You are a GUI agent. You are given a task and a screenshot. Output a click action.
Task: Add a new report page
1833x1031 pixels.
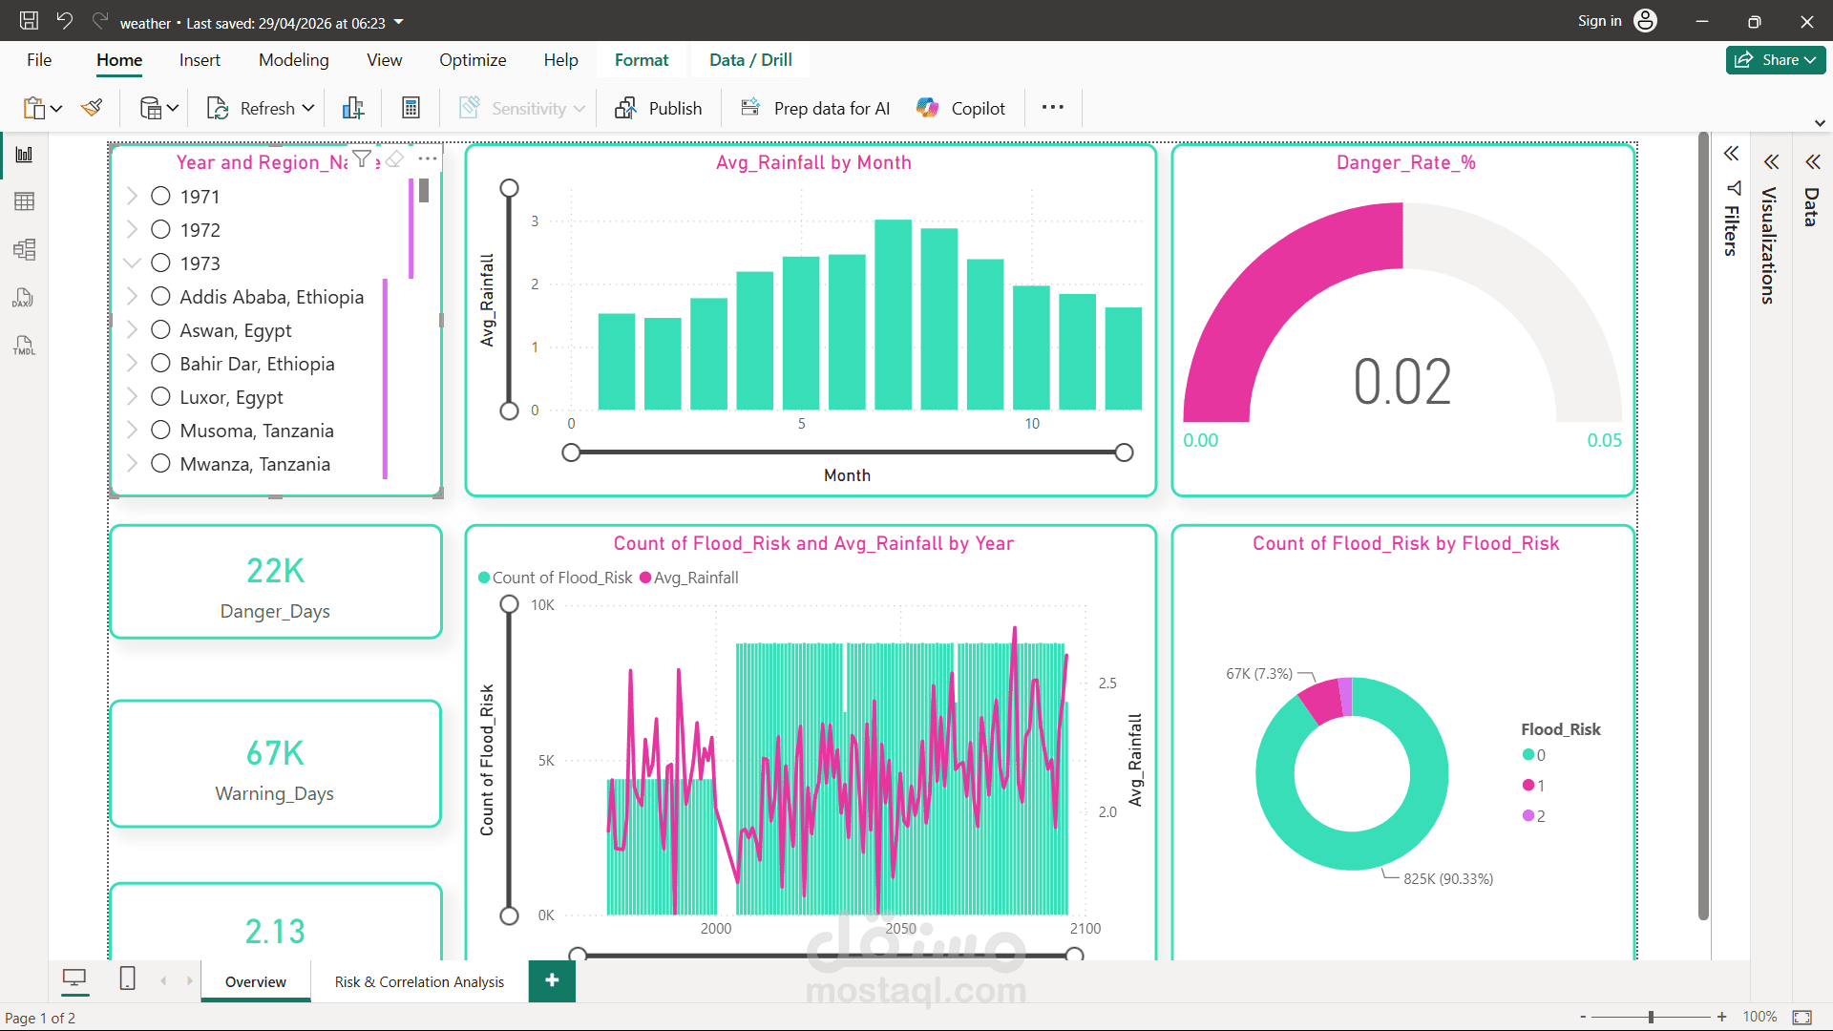[552, 980]
